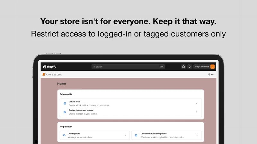Viewport: 257px width, 144px height.
Task: Focus the Search field in top bar
Action: (x=128, y=67)
